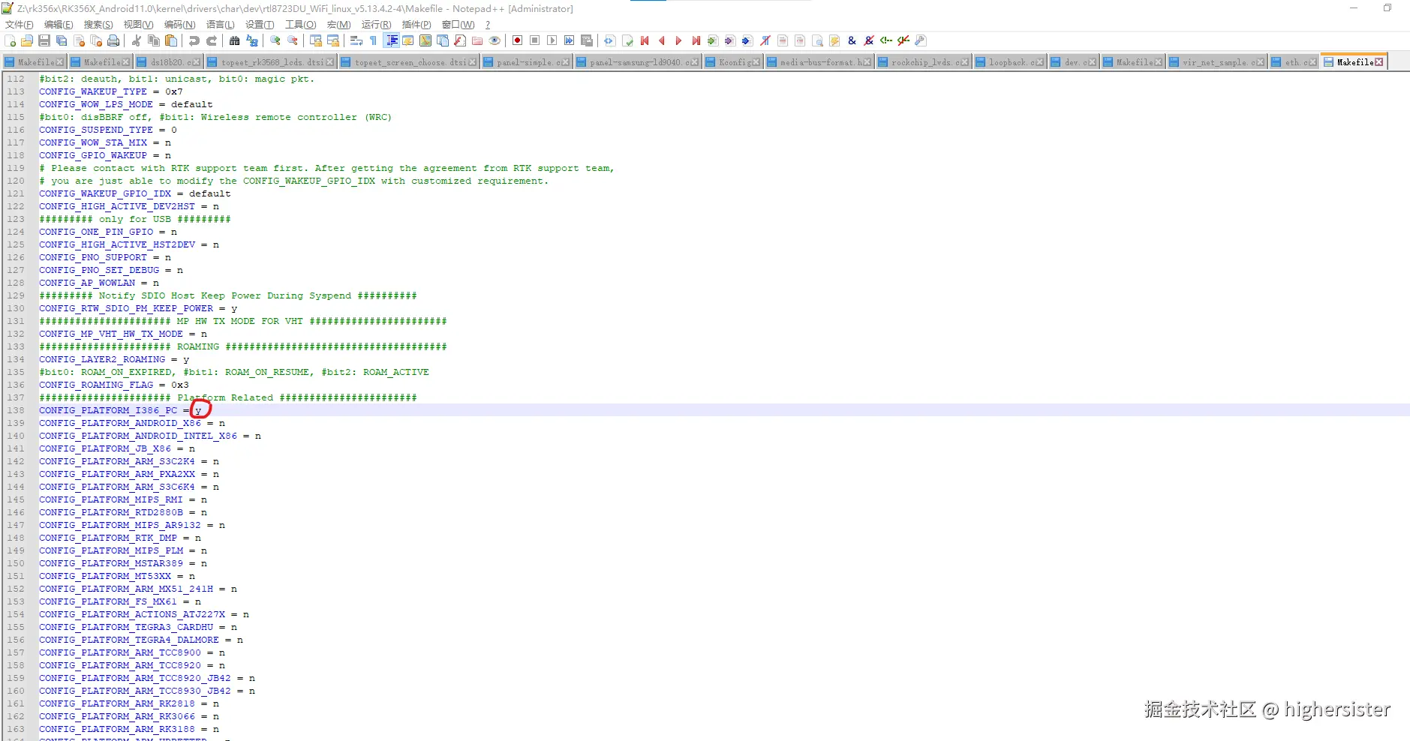The image size is (1410, 741).
Task: Click the text CONFIG_LAYER2_ROAMING
Action: click(102, 359)
